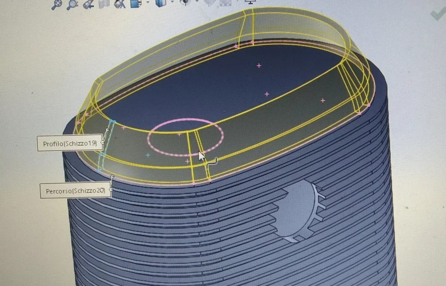Open View Settings monitor icon
446x286 pixels.
(x=250, y=2)
